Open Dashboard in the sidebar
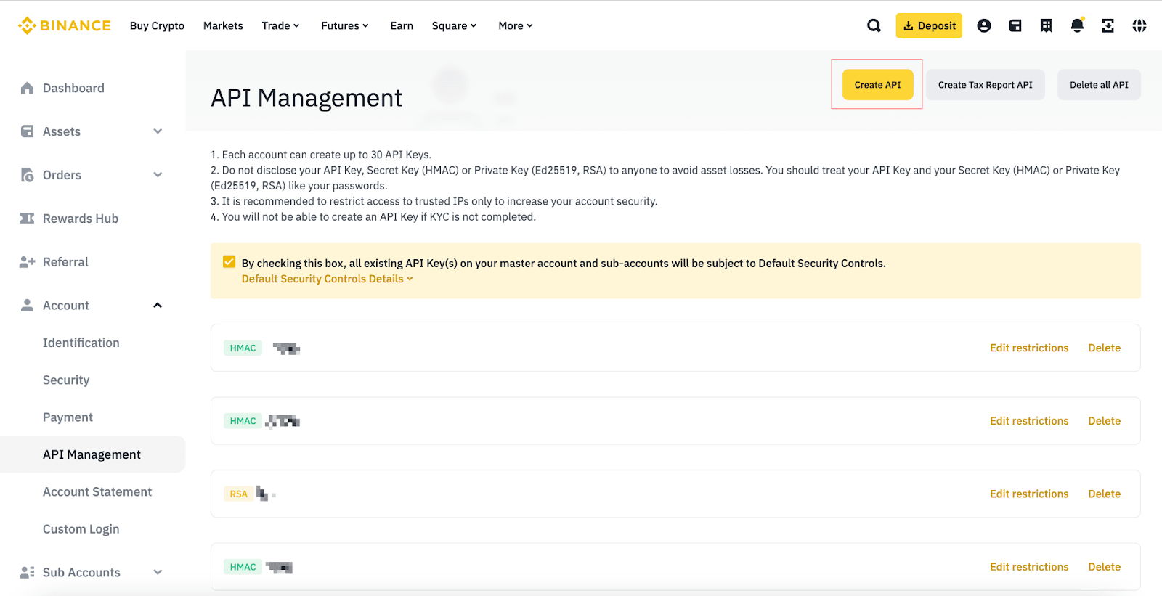This screenshot has width=1162, height=596. 73,88
